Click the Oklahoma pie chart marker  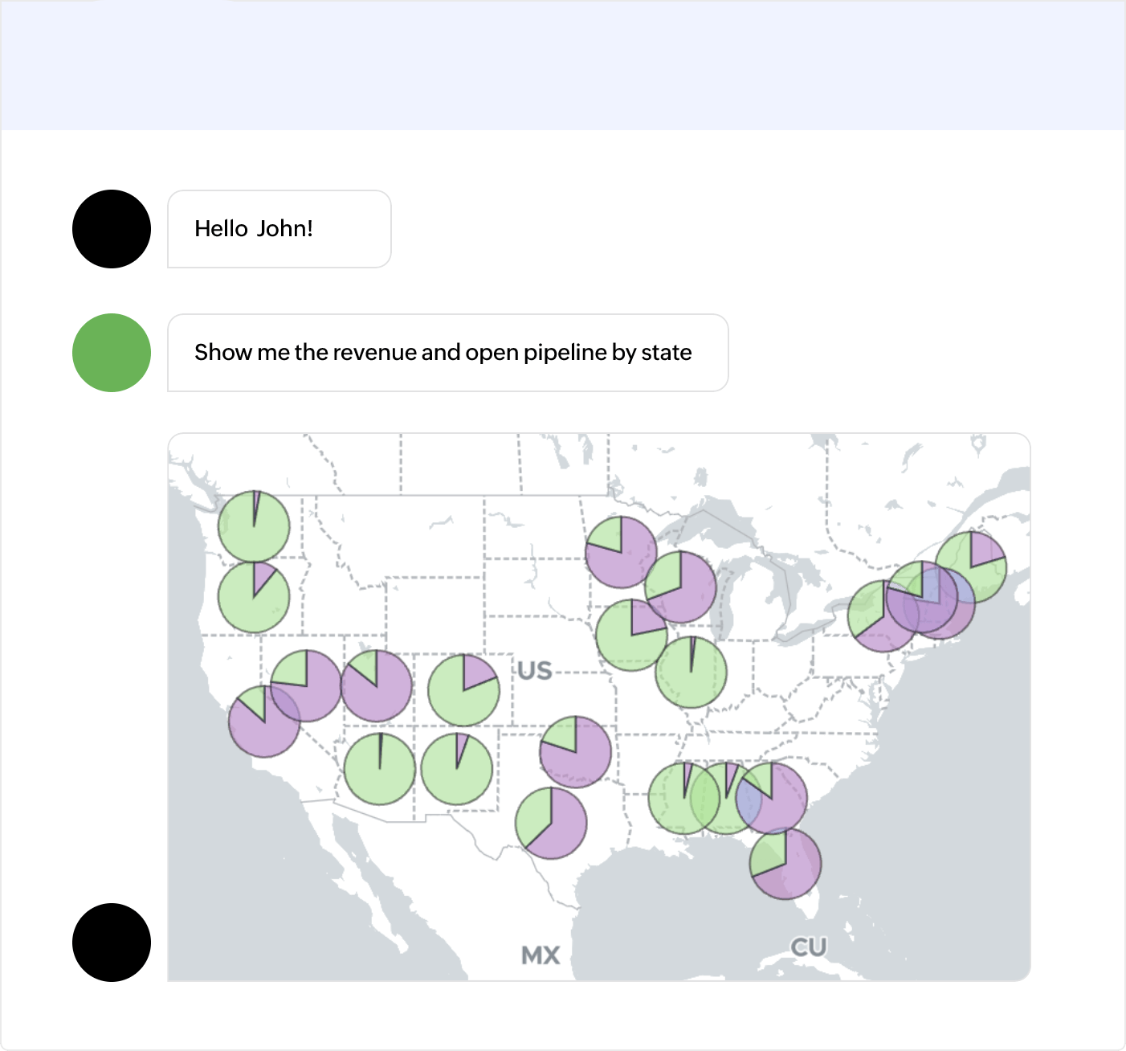point(575,751)
